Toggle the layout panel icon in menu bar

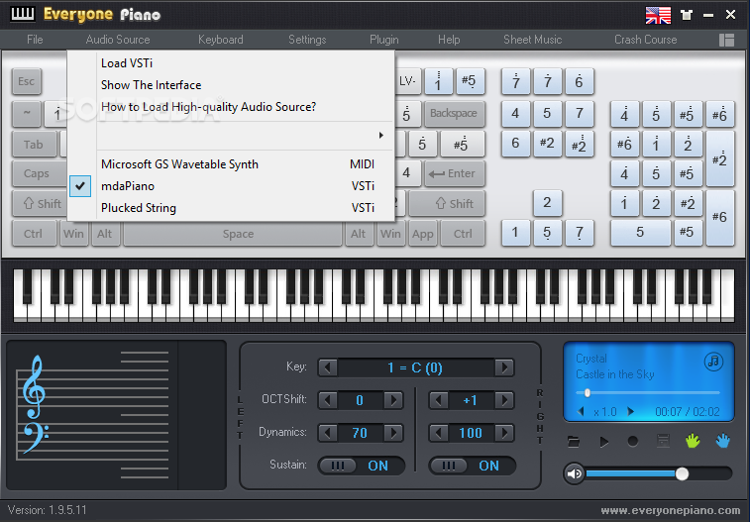pos(726,40)
